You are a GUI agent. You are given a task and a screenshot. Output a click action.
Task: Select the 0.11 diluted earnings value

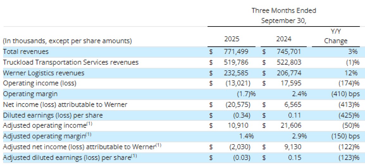[294, 115]
